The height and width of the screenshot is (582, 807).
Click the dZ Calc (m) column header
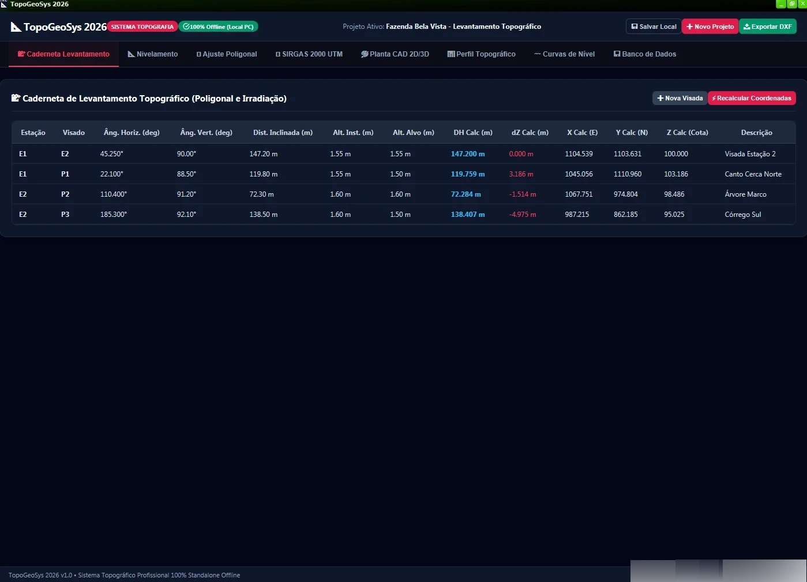[530, 133]
